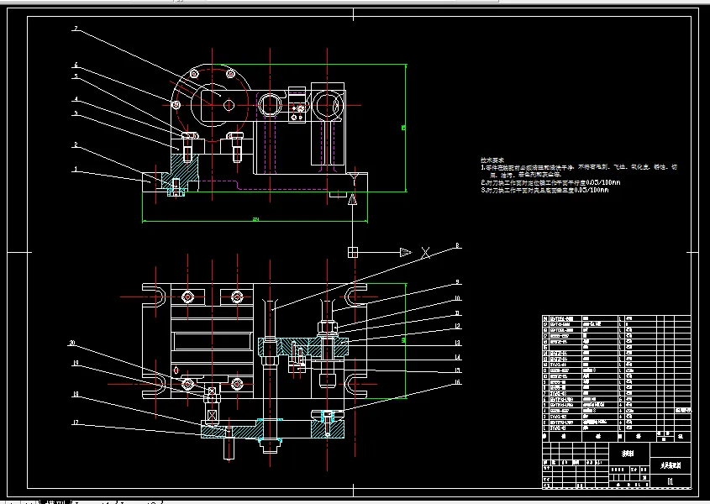710x504 pixels.
Task: Select part balloon number 3
Action: coord(76,113)
